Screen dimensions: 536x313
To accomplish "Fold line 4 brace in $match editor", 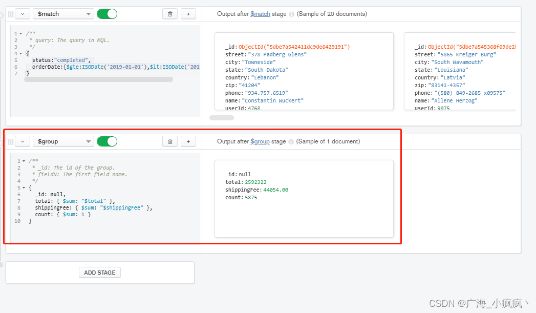I will [x=21, y=53].
